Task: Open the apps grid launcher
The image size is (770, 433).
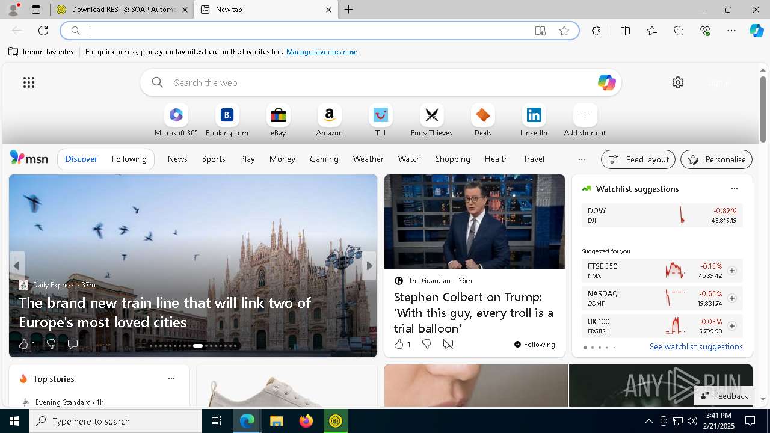Action: tap(29, 82)
